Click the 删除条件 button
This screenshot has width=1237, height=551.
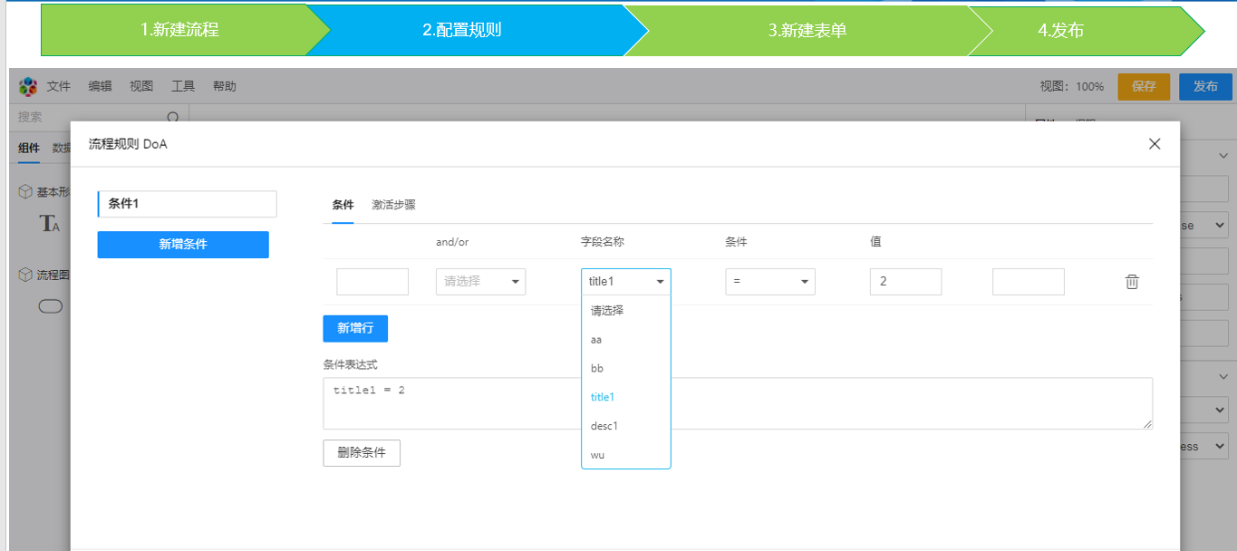coord(362,453)
